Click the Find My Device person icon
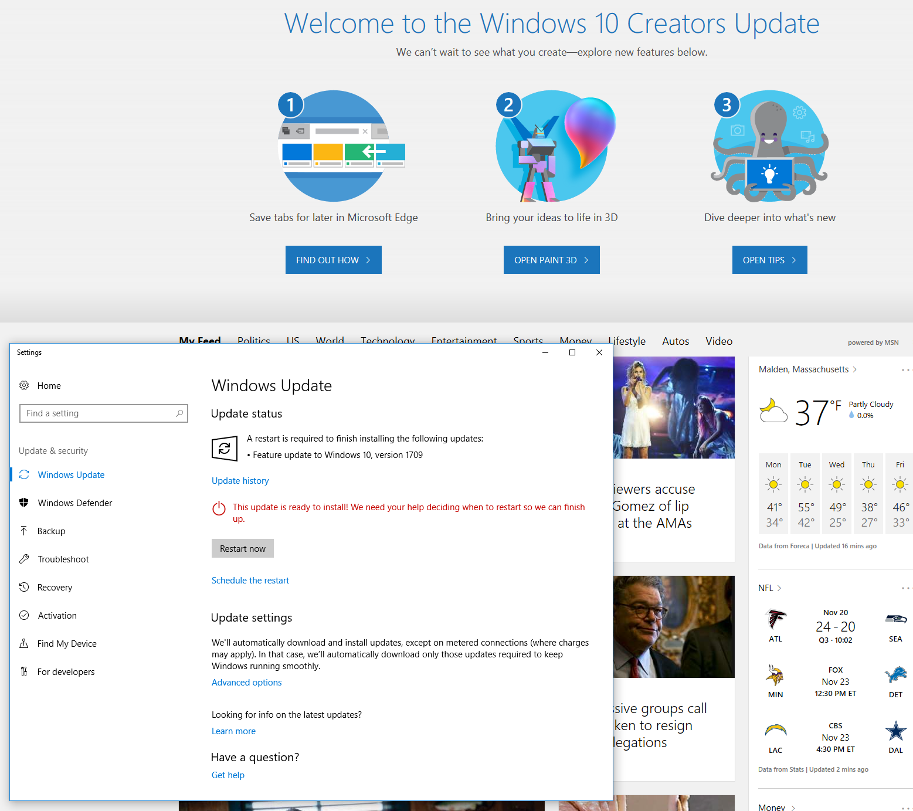This screenshot has height=811, width=913. [x=24, y=643]
